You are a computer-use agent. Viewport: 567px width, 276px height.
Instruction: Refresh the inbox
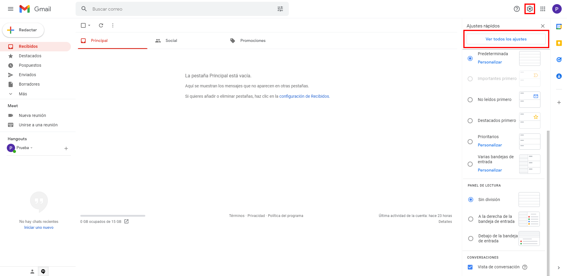[x=101, y=25]
